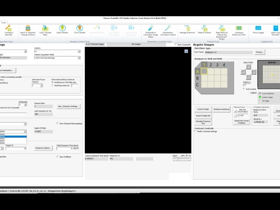This screenshot has height=210, width=280.
Task: Click the Slideport-12 form factor field
Action: (229, 52)
